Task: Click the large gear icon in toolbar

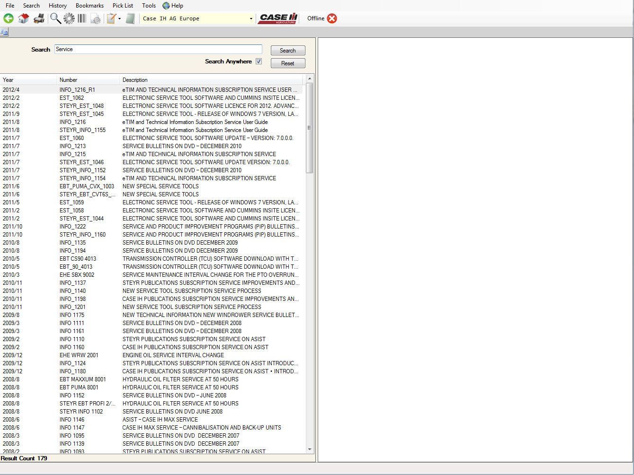Action: pos(69,18)
